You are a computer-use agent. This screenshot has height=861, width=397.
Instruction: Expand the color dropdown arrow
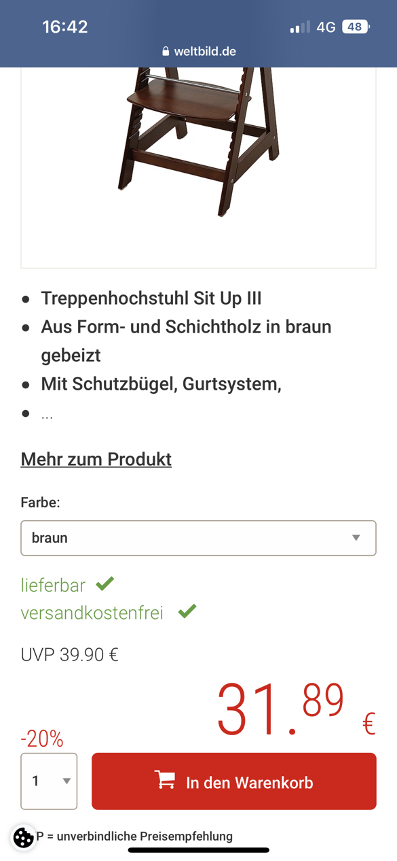pyautogui.click(x=356, y=538)
